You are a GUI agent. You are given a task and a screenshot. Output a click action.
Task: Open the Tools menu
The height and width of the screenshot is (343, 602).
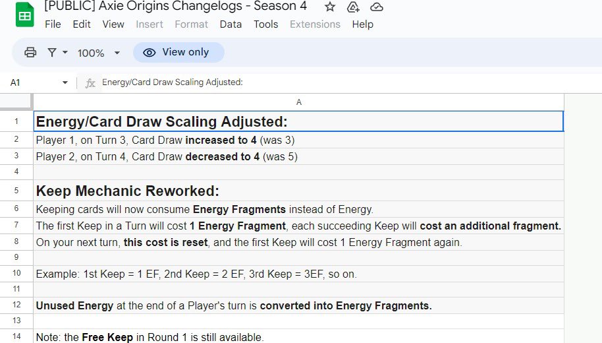coord(265,24)
